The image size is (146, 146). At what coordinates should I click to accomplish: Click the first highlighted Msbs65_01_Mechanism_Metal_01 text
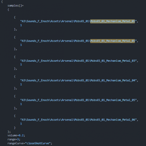(x=112, y=21)
